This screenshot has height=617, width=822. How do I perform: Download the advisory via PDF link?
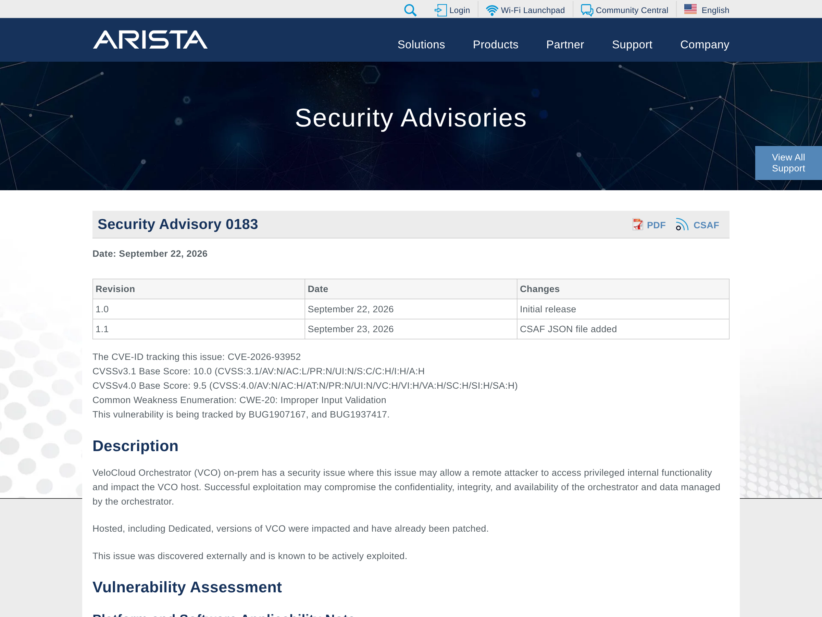(656, 226)
